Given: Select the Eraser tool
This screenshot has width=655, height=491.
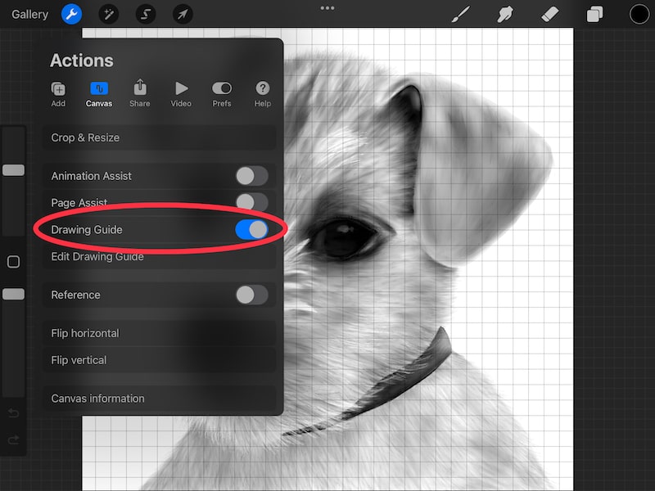Looking at the screenshot, I should coord(550,14).
